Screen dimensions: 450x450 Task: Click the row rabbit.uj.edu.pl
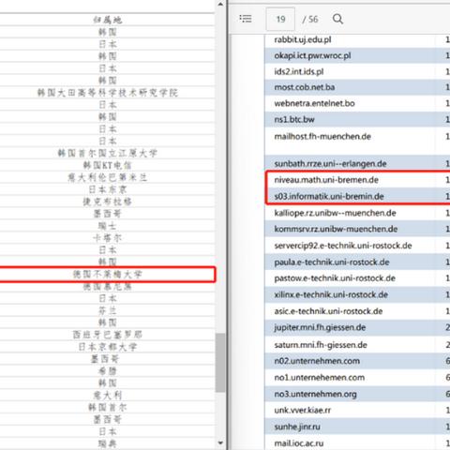(357, 39)
